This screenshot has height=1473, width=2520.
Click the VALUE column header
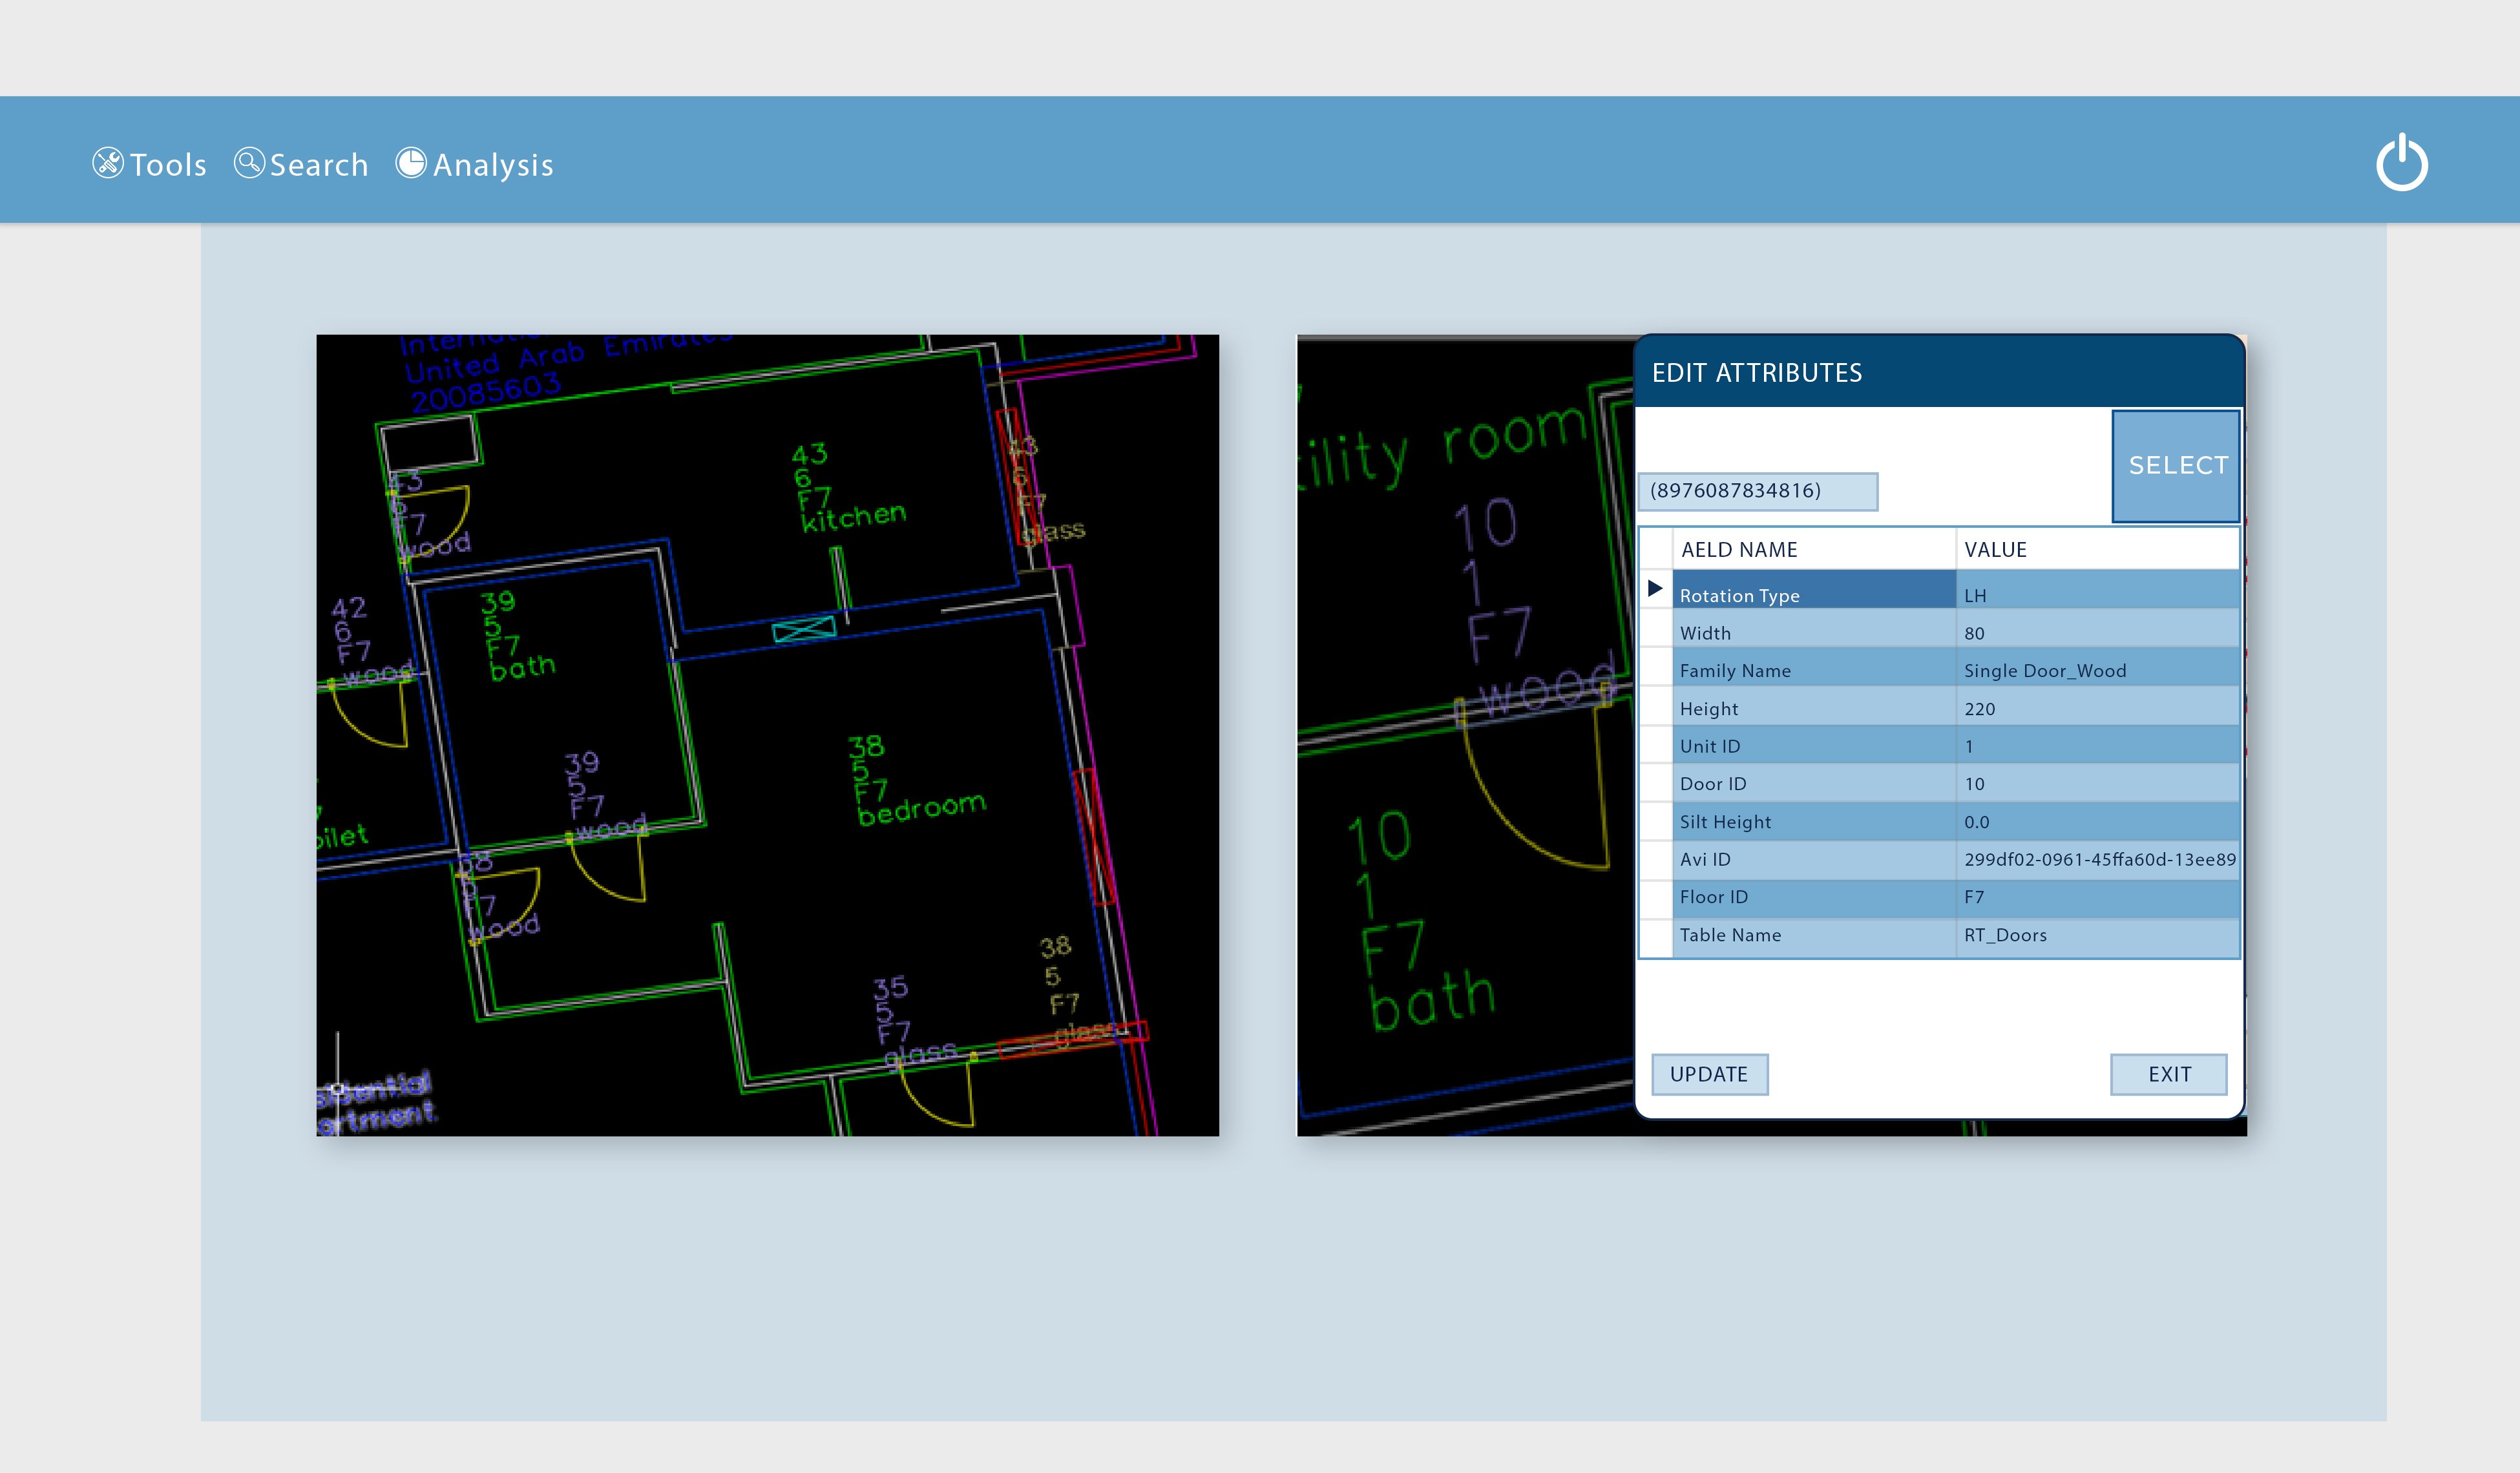pyautogui.click(x=1995, y=549)
